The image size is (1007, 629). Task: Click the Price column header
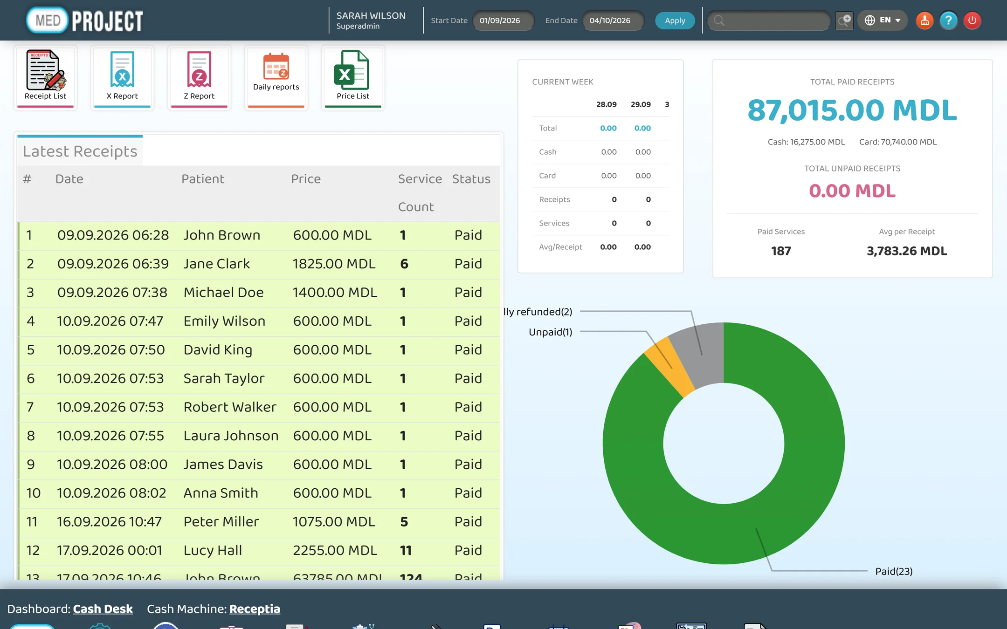pos(306,179)
